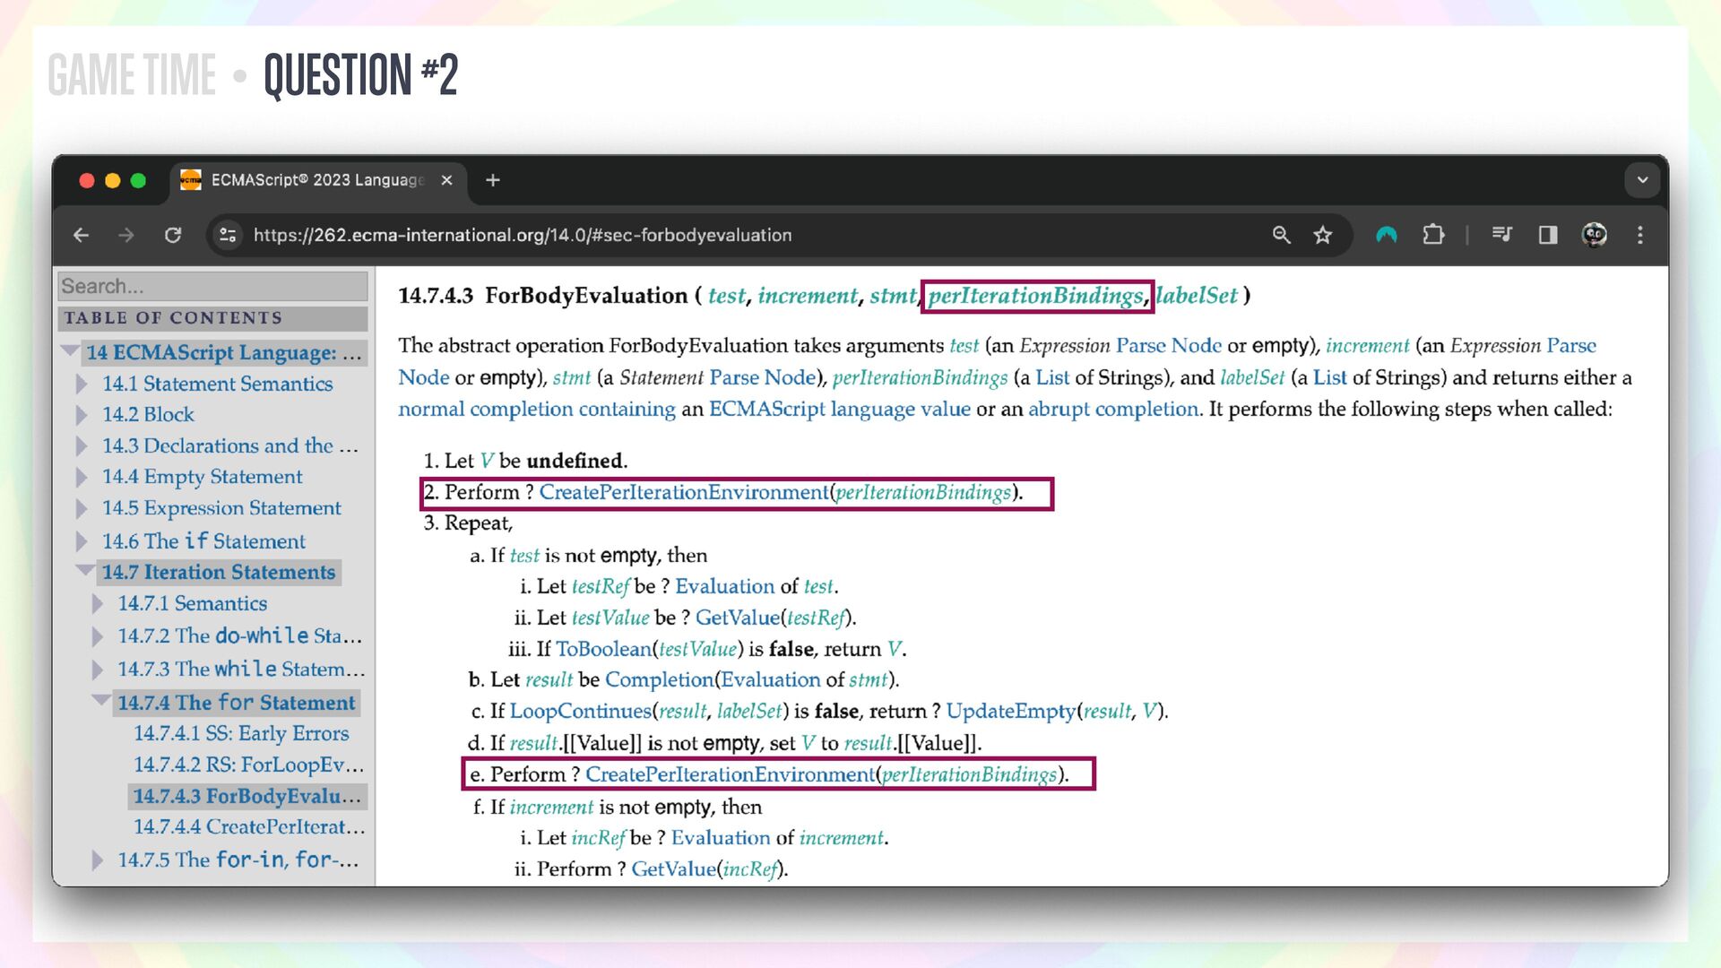Select the ECMAScript 2023 Language tab
Screen dimensions: 1721x968
tap(316, 180)
